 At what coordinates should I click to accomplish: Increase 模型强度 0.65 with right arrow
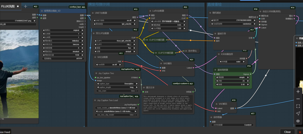point(185,25)
